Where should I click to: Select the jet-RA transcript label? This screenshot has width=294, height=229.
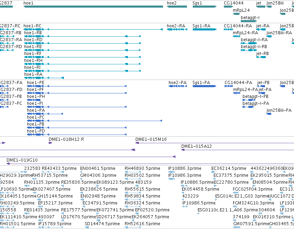pos(263,26)
